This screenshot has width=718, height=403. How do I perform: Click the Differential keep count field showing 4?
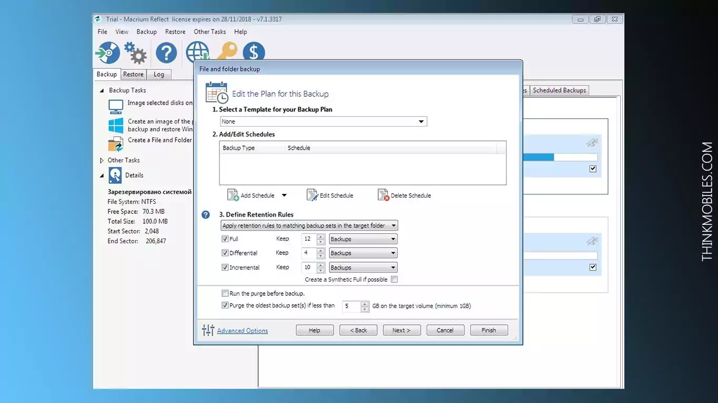pyautogui.click(x=309, y=253)
